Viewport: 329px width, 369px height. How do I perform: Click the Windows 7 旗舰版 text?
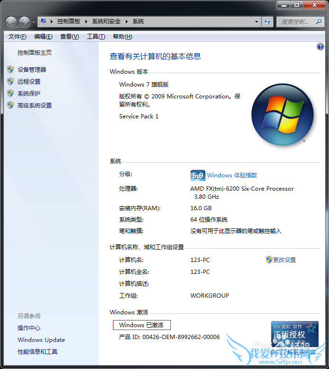point(144,85)
